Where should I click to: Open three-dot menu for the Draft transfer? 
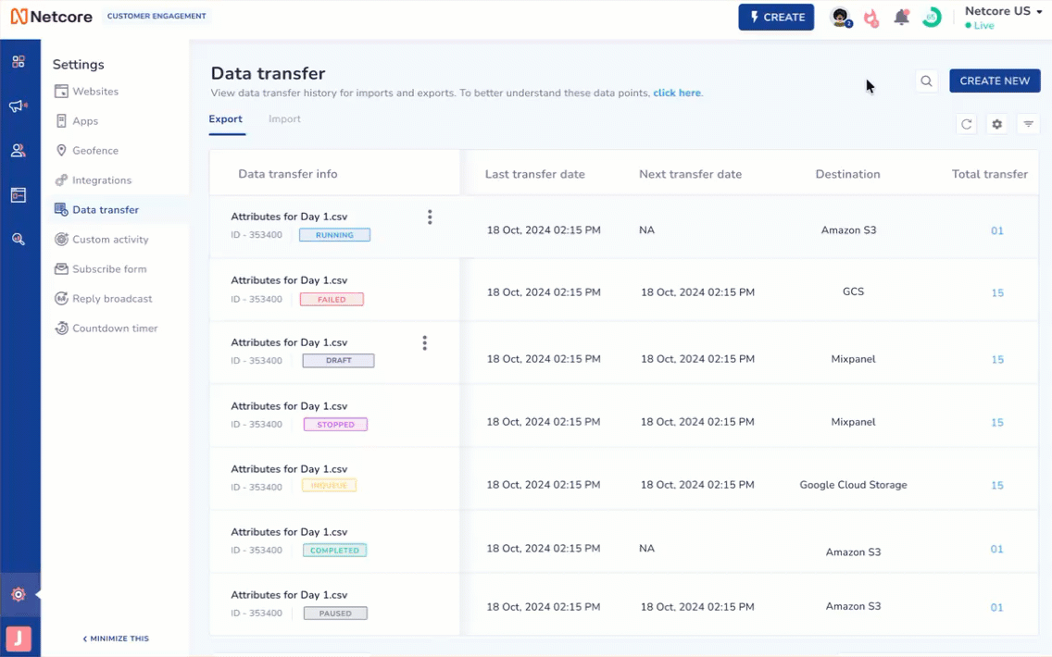(x=425, y=343)
